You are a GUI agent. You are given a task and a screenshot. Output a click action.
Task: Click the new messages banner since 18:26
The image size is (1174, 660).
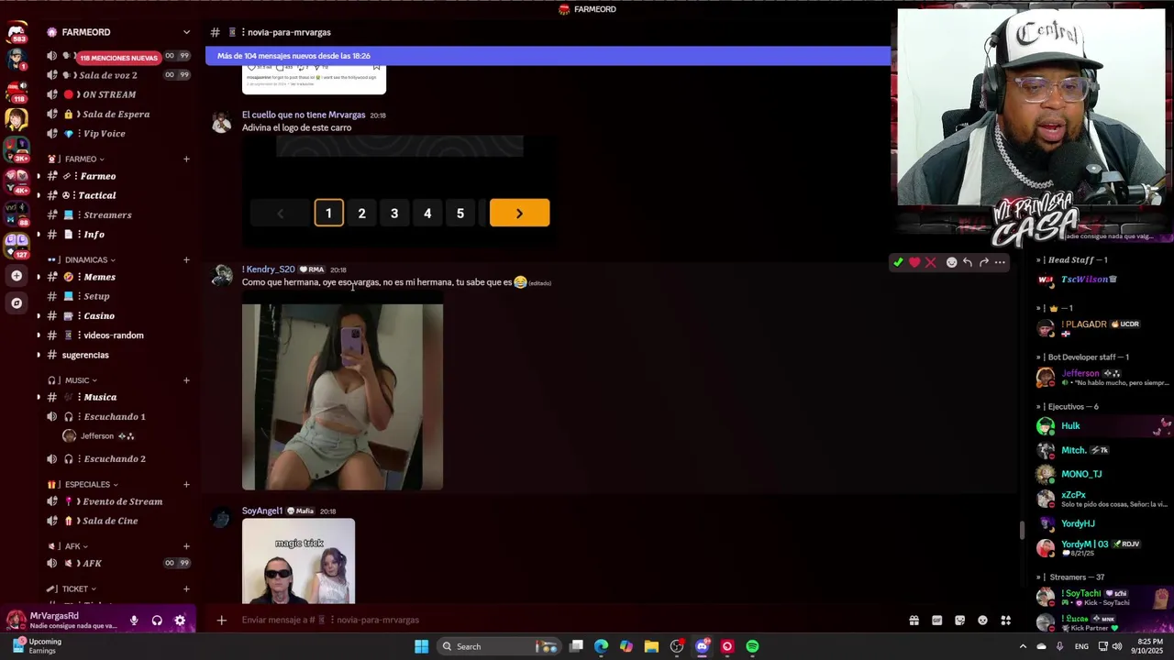click(x=548, y=56)
